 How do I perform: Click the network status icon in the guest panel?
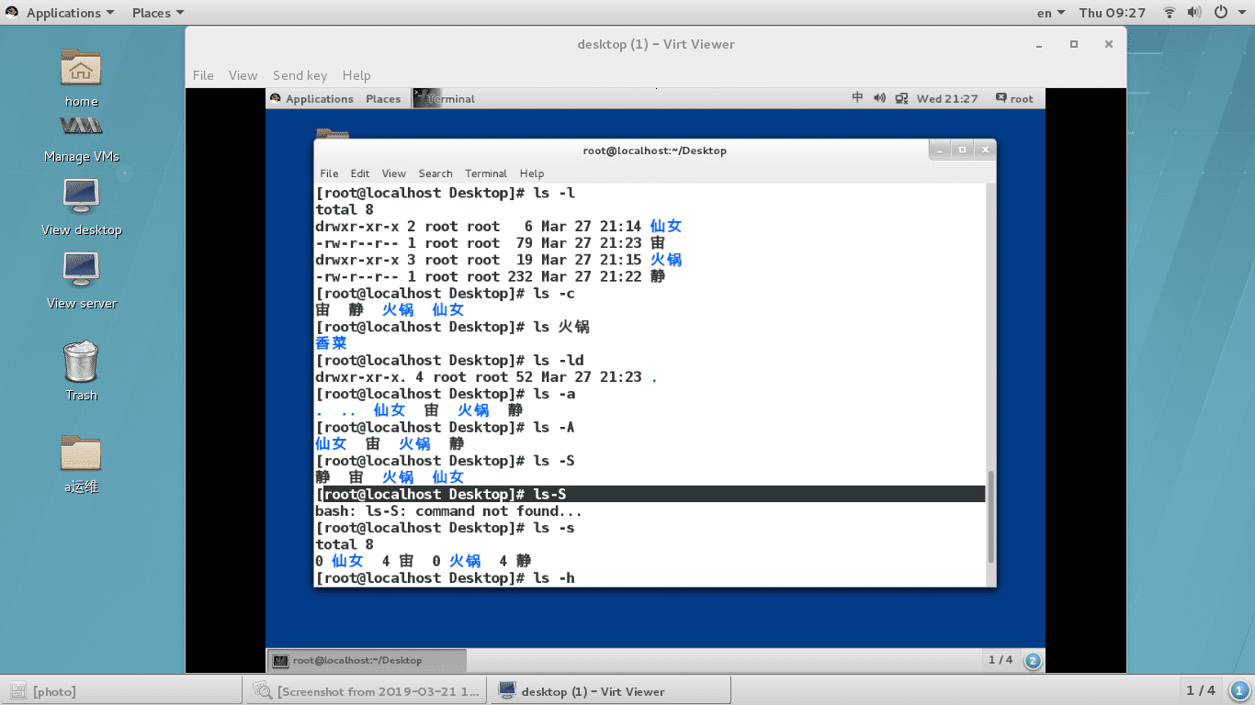point(901,98)
